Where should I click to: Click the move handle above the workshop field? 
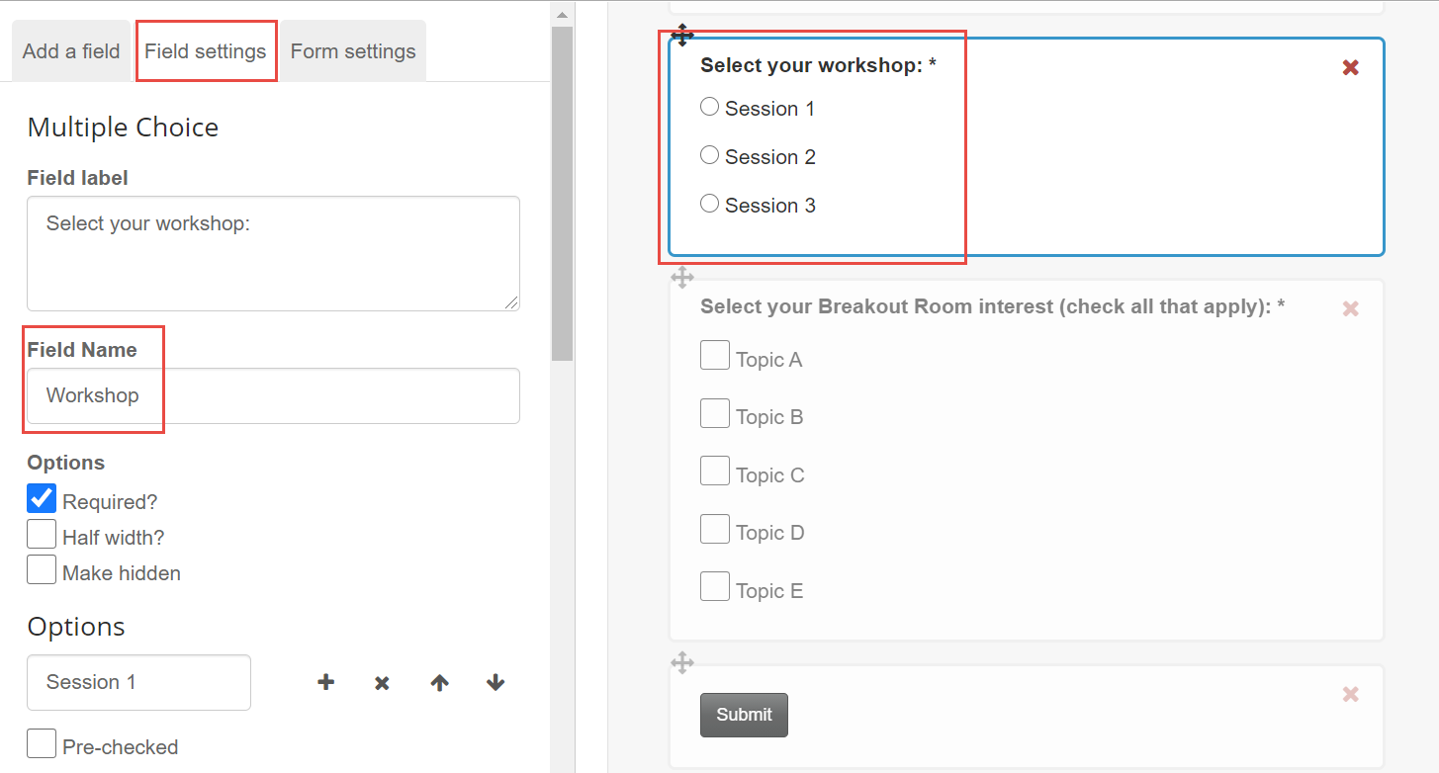point(682,37)
